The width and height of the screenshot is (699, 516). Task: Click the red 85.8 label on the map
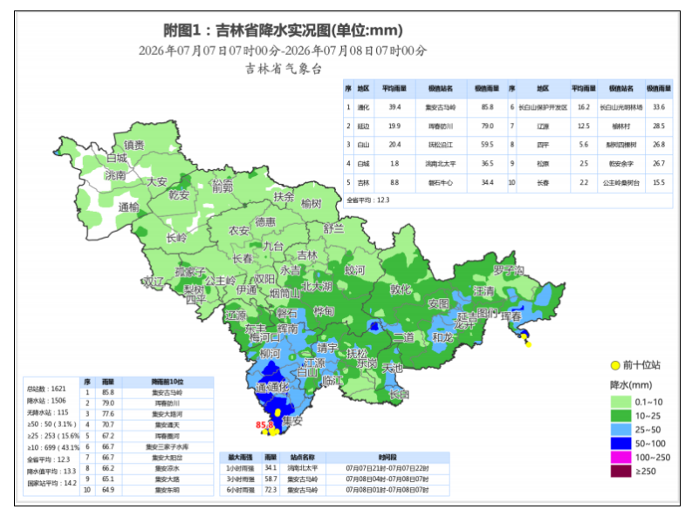[264, 424]
